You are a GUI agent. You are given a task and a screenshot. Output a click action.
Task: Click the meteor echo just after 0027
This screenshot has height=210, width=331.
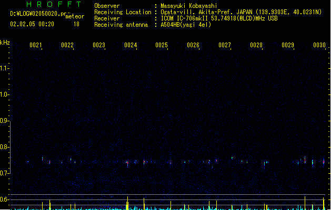pos(232,158)
